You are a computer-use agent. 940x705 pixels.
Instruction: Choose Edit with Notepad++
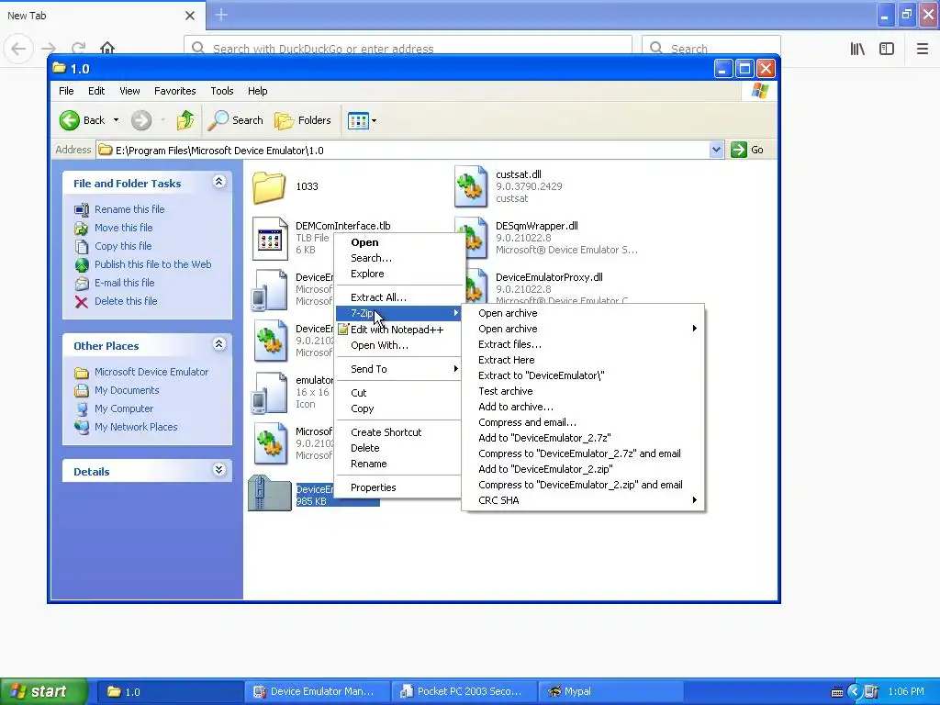point(397,330)
